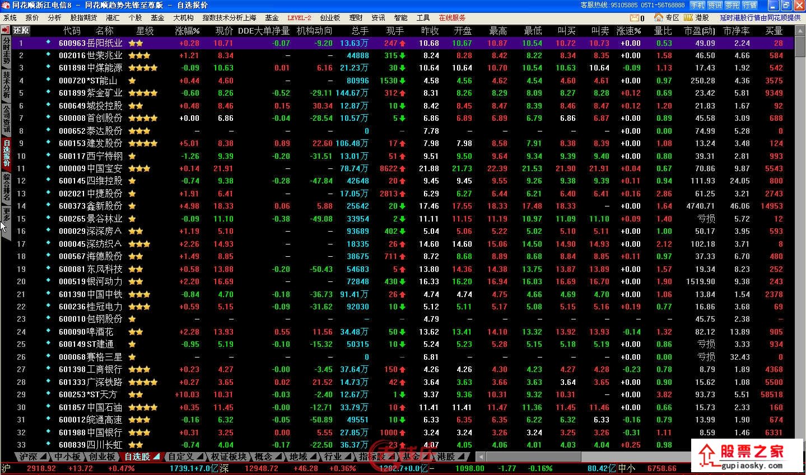806x475 pixels.
Task: Open the 在线服务 link in menu bar
Action: [452, 18]
